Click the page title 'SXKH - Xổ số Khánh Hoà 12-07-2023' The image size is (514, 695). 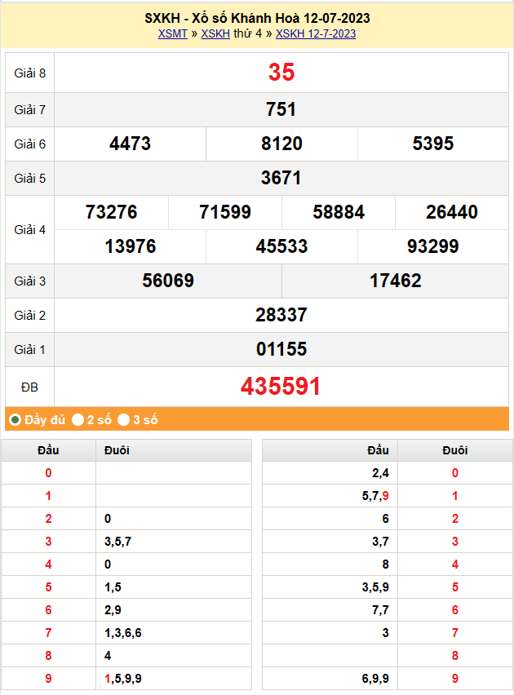tap(257, 18)
